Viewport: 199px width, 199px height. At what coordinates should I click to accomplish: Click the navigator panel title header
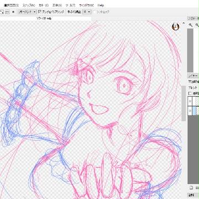[193, 18]
